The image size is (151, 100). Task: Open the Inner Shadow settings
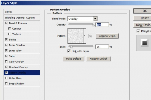[x=17, y=45]
